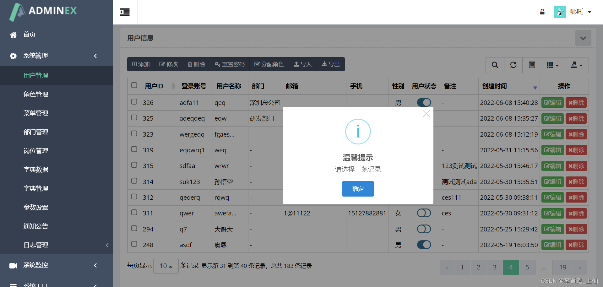Collapse the 系统管理 menu group

[57, 56]
